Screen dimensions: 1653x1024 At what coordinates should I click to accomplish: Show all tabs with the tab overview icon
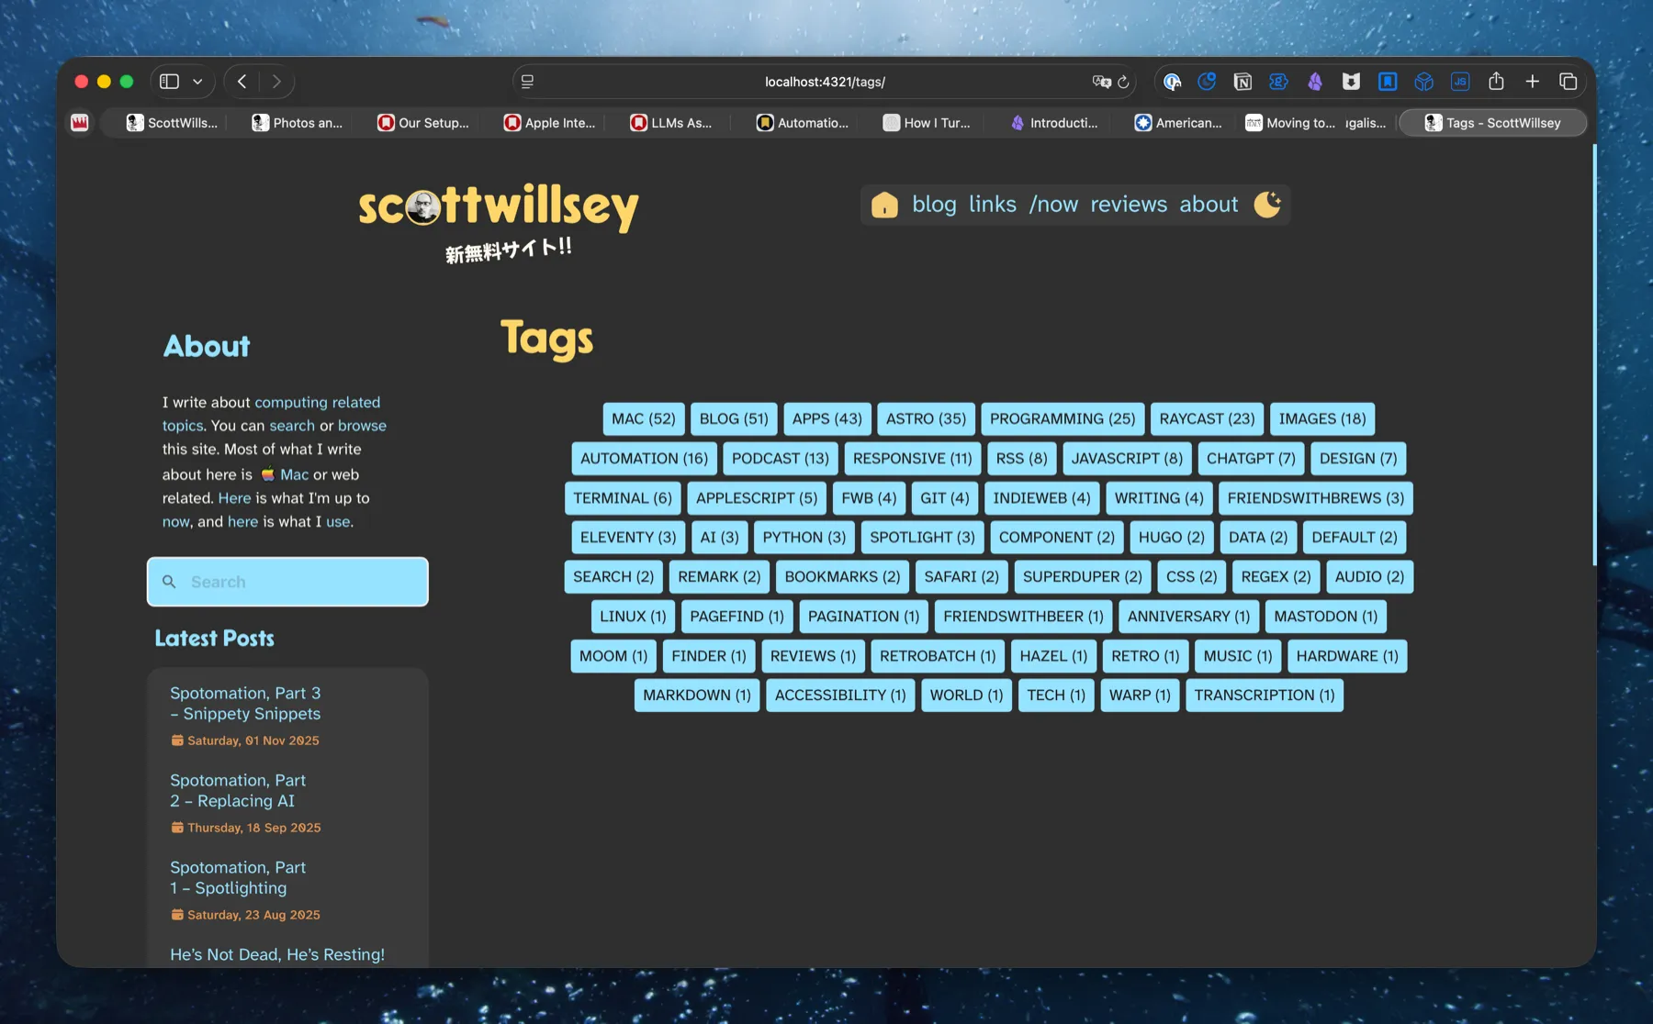click(x=1569, y=82)
